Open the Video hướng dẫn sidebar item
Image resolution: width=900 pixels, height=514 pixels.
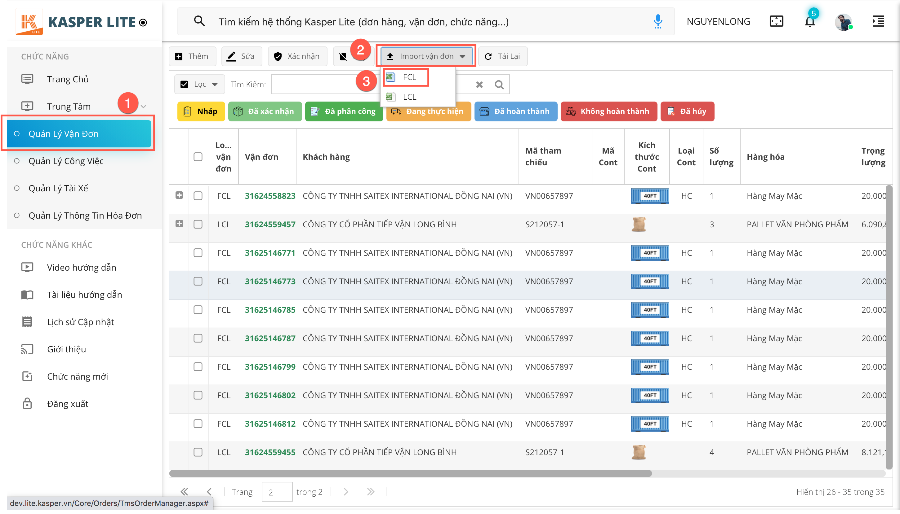pos(81,267)
